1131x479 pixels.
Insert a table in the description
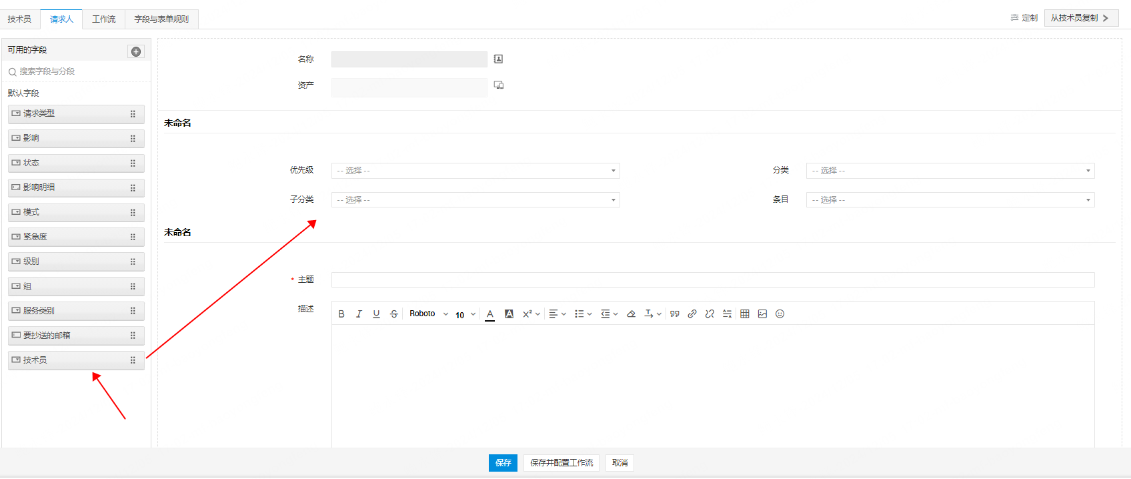pos(745,314)
